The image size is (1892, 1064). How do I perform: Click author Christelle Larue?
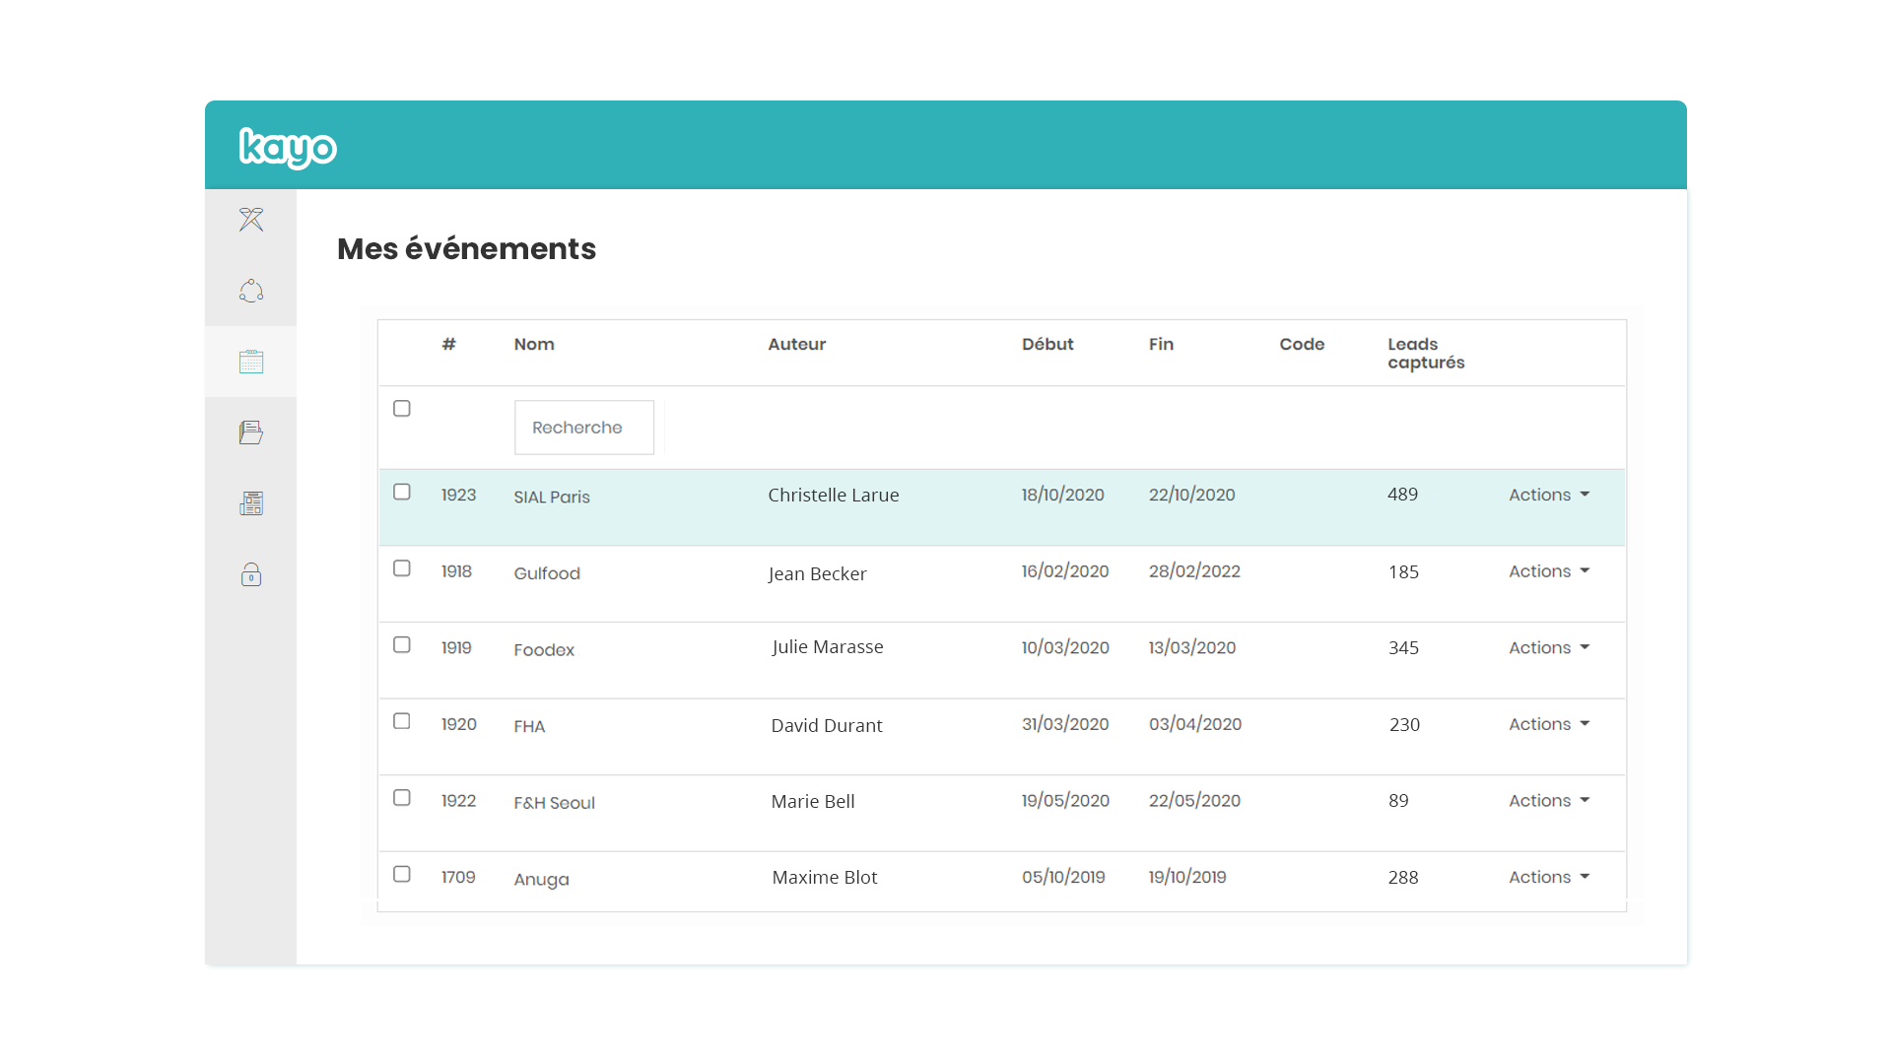click(834, 496)
